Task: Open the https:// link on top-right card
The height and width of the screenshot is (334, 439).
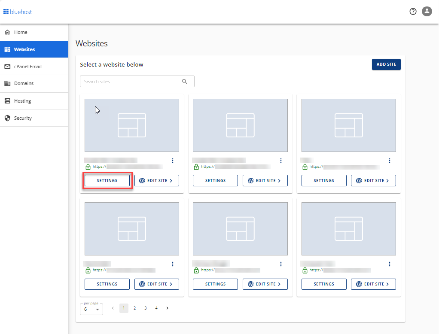Action: 344,167
